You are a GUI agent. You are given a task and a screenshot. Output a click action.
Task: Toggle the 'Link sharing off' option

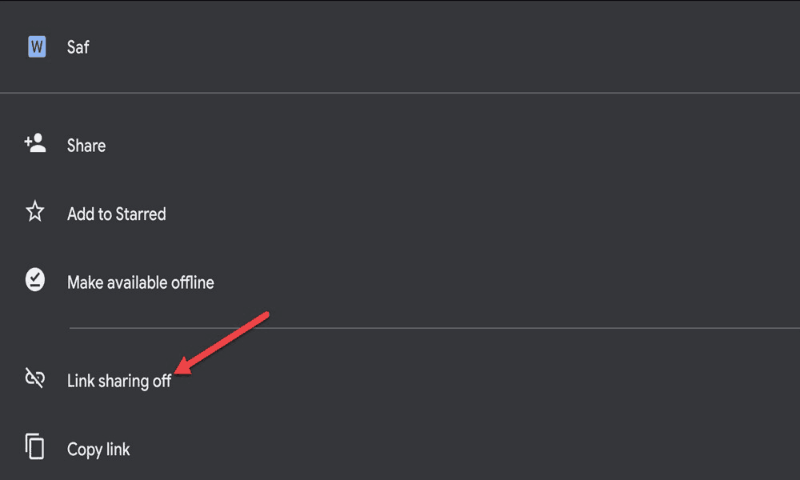click(x=400, y=381)
